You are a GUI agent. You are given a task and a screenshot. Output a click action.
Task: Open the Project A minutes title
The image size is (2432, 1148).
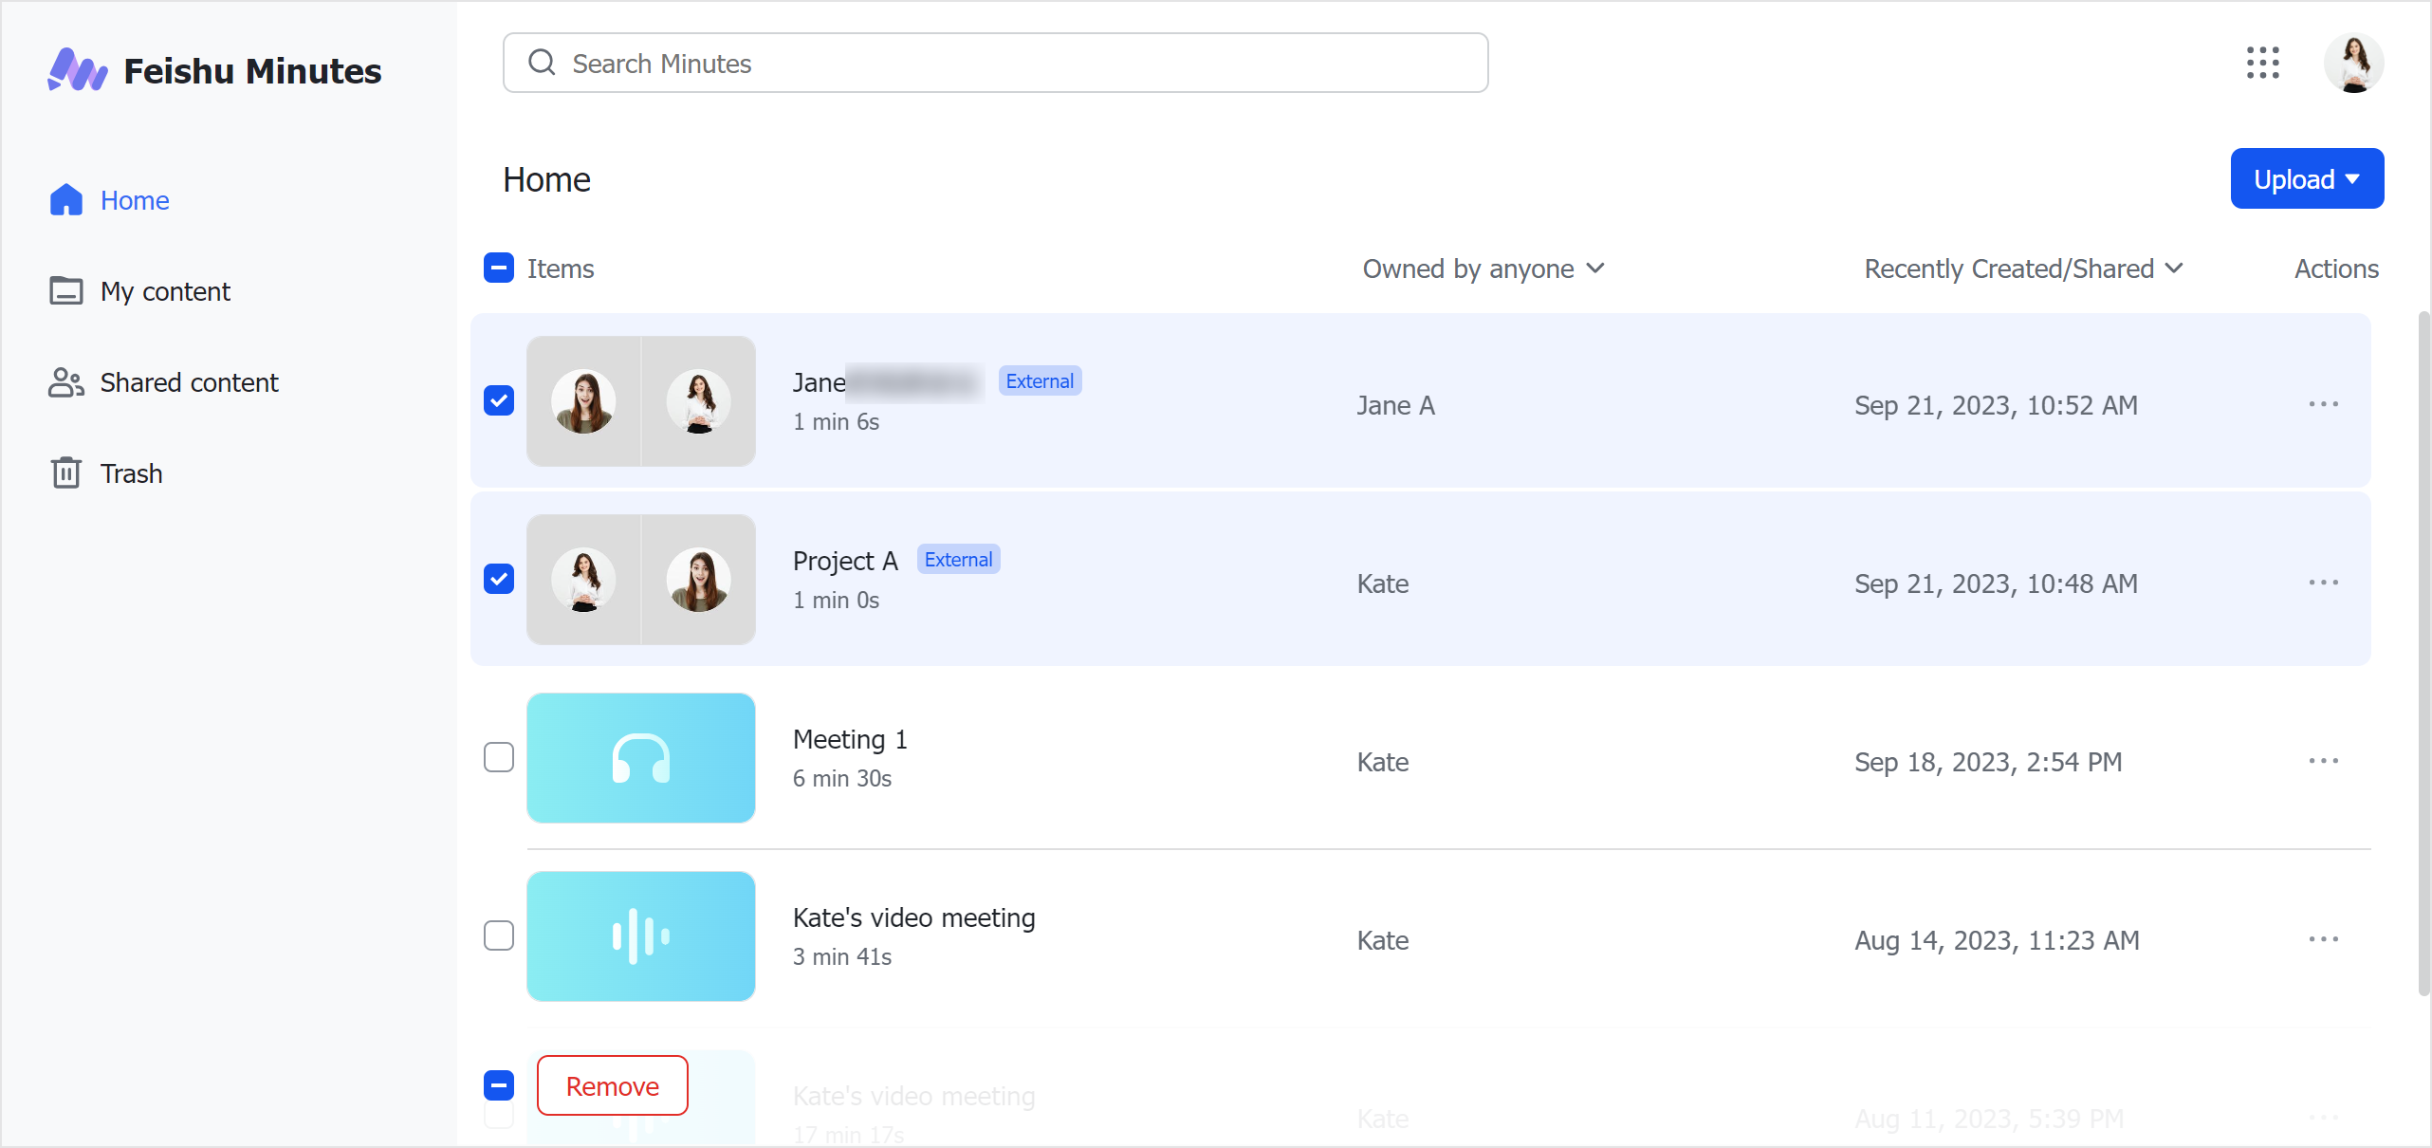845,561
